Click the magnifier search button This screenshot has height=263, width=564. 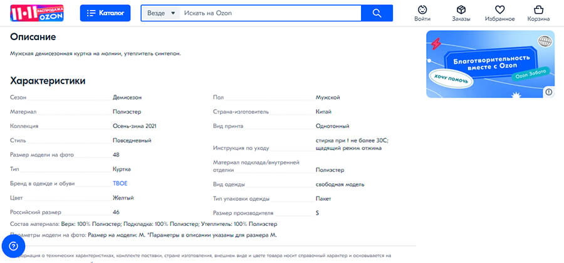pos(377,13)
